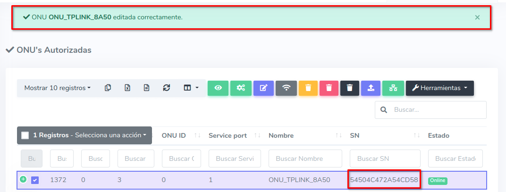Open the Herramientas dropdown menu
This screenshot has height=192, width=506.
[x=439, y=88]
